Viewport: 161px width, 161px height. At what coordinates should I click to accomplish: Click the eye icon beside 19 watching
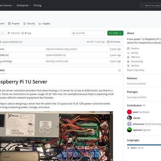128,61
